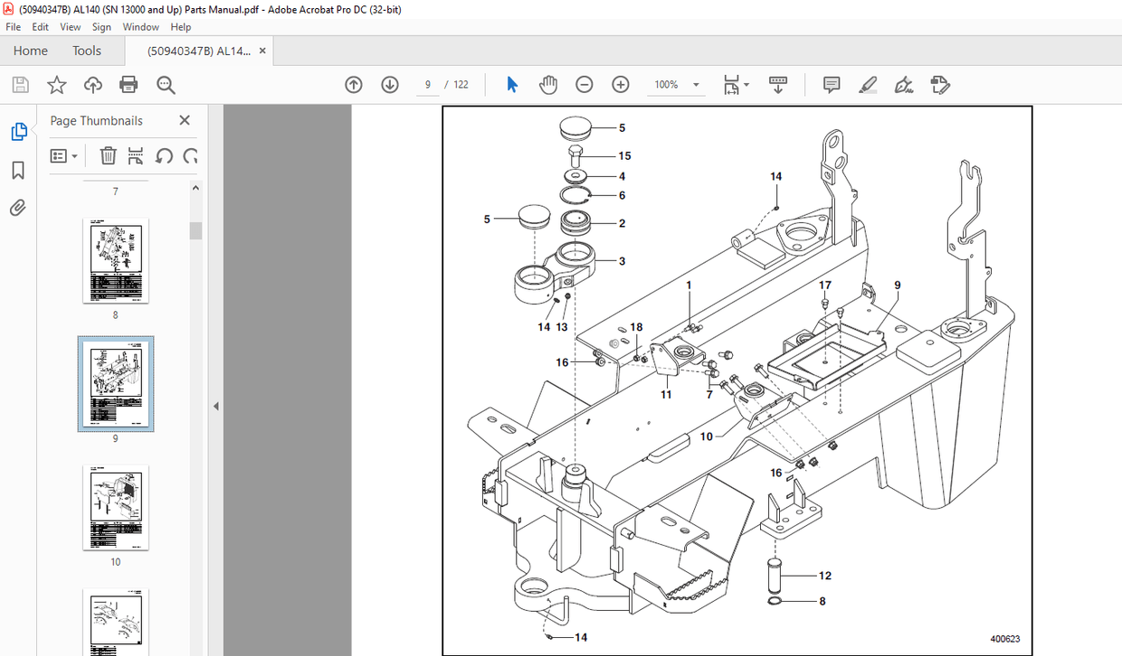This screenshot has width=1122, height=656.
Task: Open the thumbnail options dropdown menu
Action: click(62, 155)
